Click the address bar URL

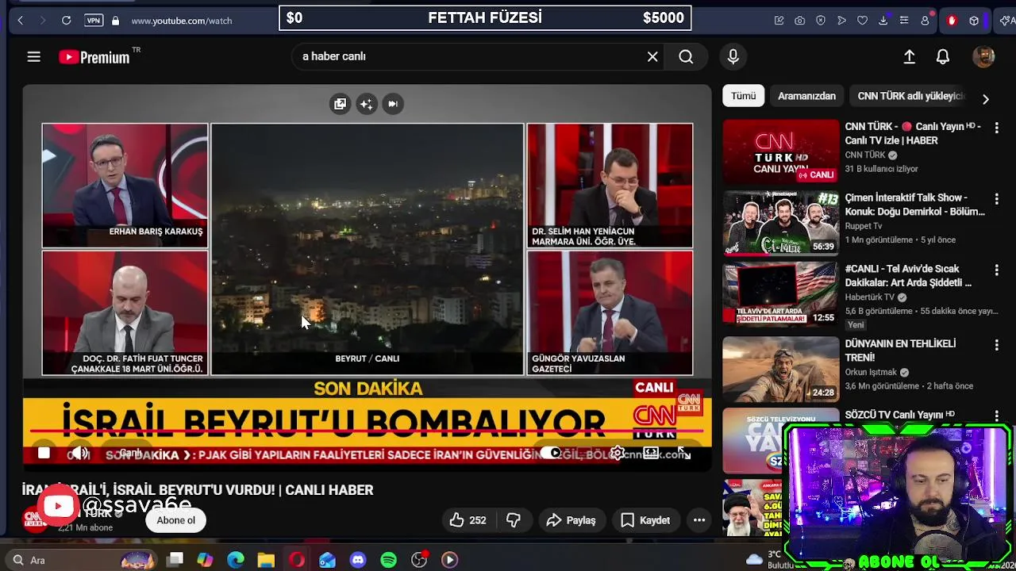[x=182, y=21]
